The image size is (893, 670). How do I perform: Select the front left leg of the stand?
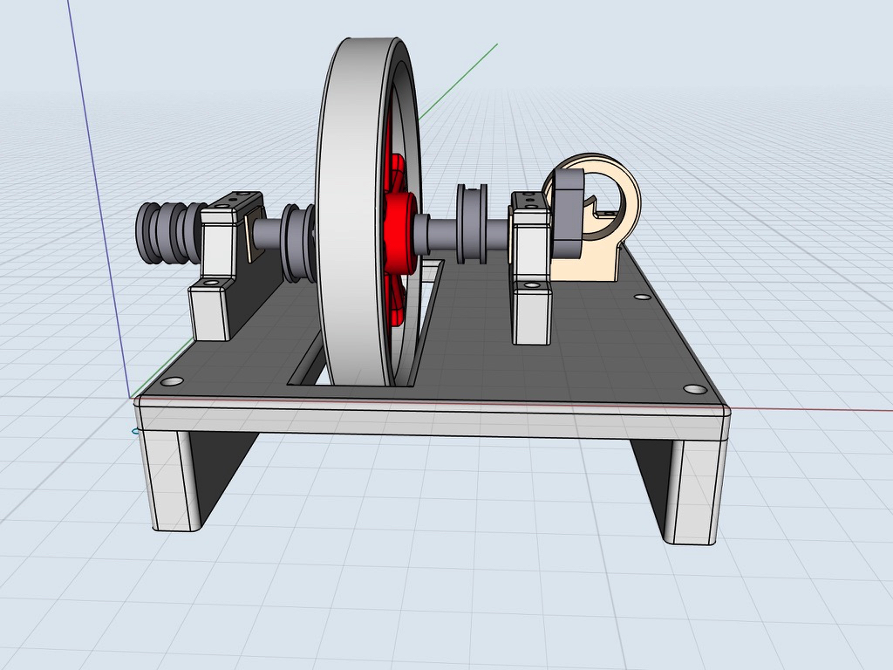click(x=171, y=482)
